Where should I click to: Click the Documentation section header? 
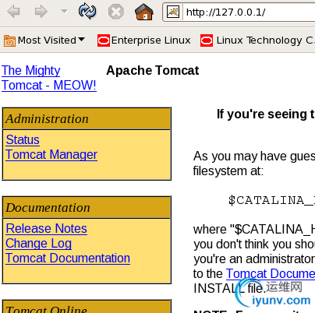[87, 208]
